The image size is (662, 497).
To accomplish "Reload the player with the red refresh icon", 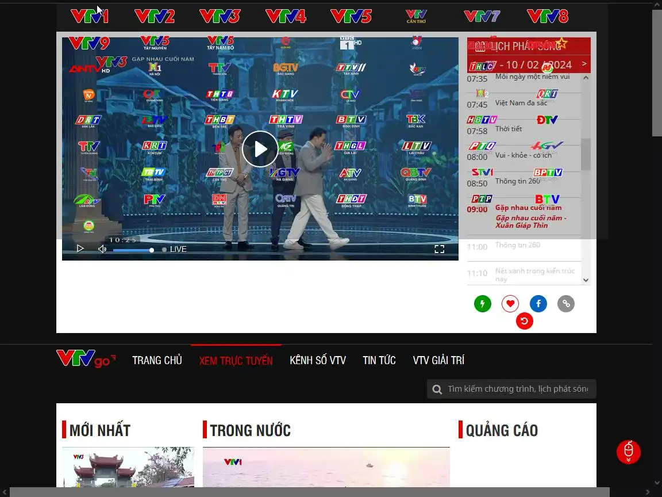I will pyautogui.click(x=524, y=321).
